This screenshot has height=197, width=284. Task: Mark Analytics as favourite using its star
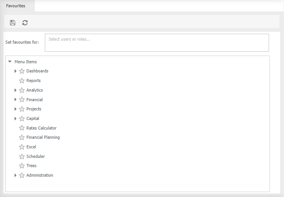click(22, 90)
